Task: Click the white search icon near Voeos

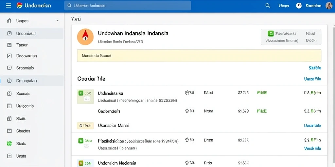Action: pos(268,6)
